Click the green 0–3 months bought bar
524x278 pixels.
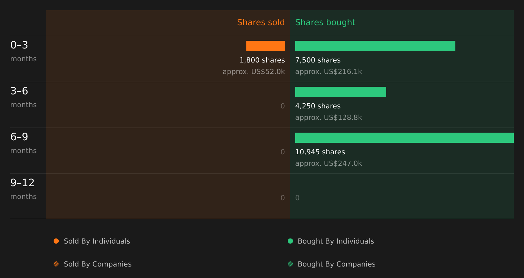coord(375,46)
